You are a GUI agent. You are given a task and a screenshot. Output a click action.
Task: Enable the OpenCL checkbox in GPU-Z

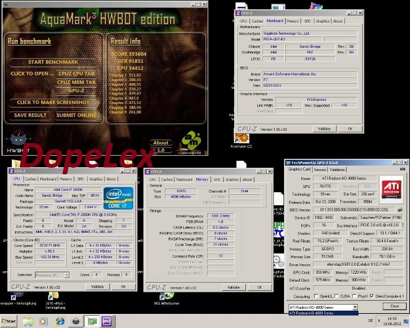316,296
